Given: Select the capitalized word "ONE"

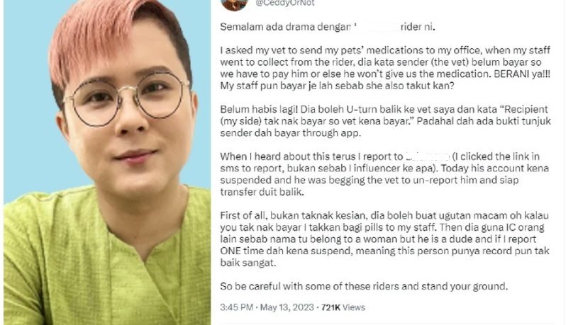Looking at the screenshot, I should tap(230, 251).
